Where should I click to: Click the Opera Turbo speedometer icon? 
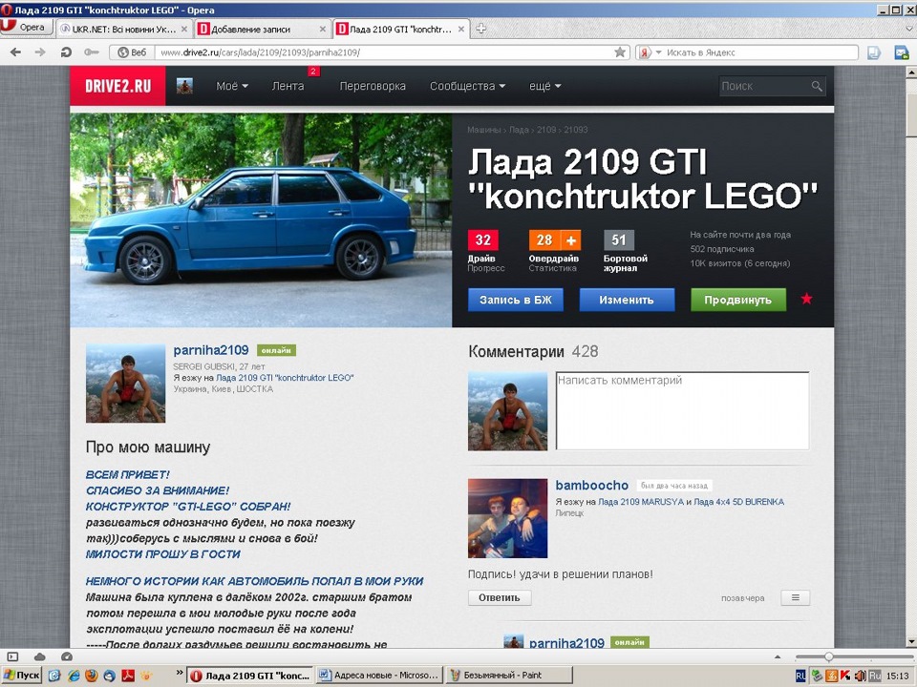[67, 656]
